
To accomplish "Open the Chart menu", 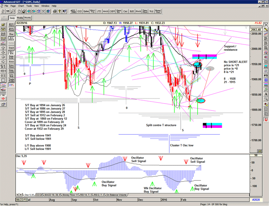I will click(x=21, y=6).
